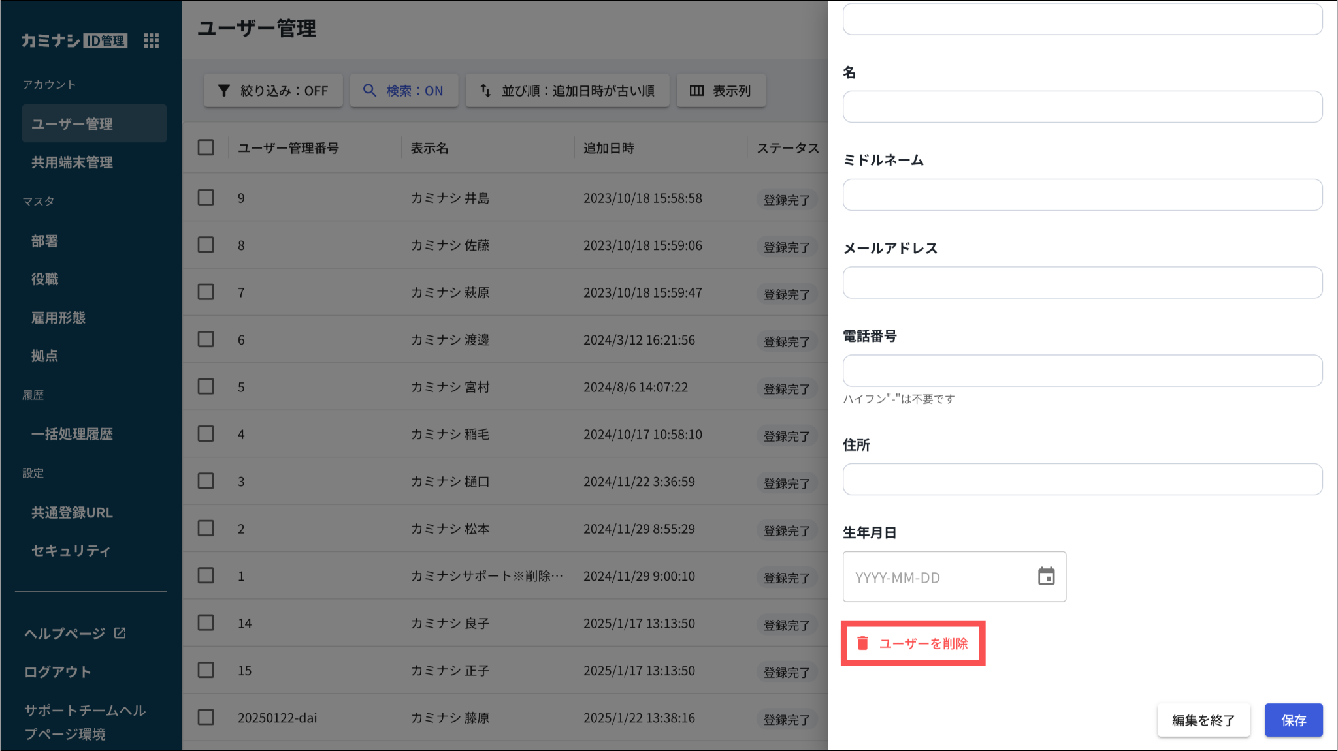Check the row for カミナシ 藤原

click(x=206, y=717)
